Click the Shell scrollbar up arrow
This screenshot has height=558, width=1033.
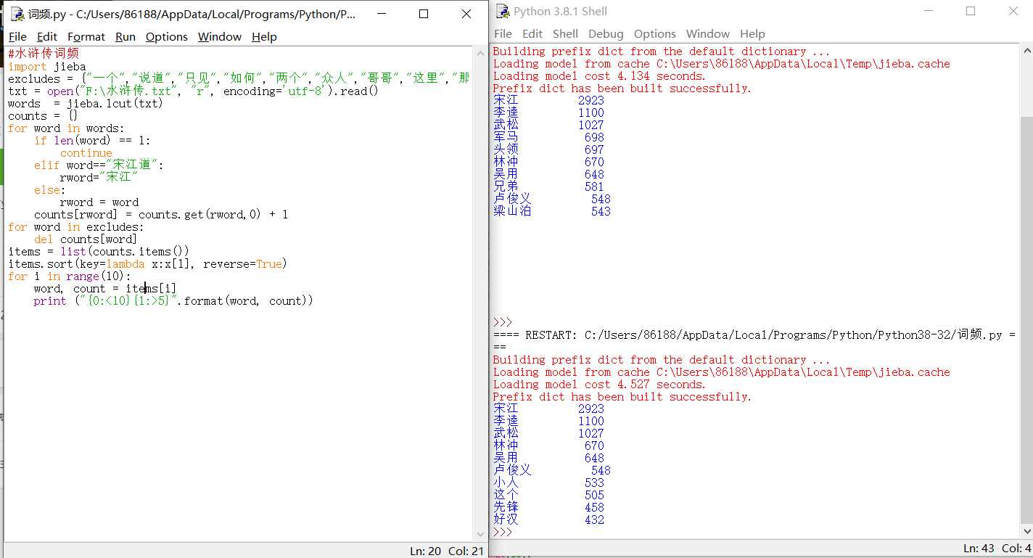pos(1026,50)
